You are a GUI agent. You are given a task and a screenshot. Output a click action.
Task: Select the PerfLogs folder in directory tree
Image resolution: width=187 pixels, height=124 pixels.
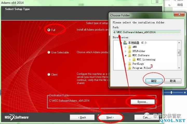[x=138, y=64]
